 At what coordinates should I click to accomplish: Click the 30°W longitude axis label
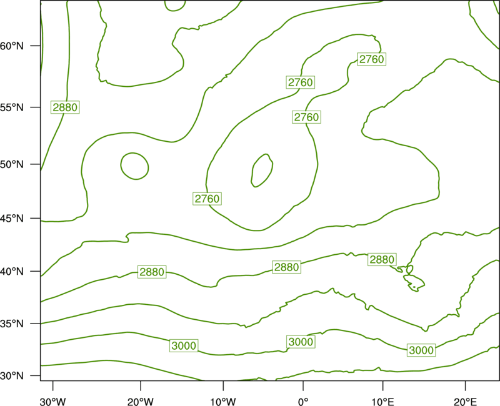point(52,402)
